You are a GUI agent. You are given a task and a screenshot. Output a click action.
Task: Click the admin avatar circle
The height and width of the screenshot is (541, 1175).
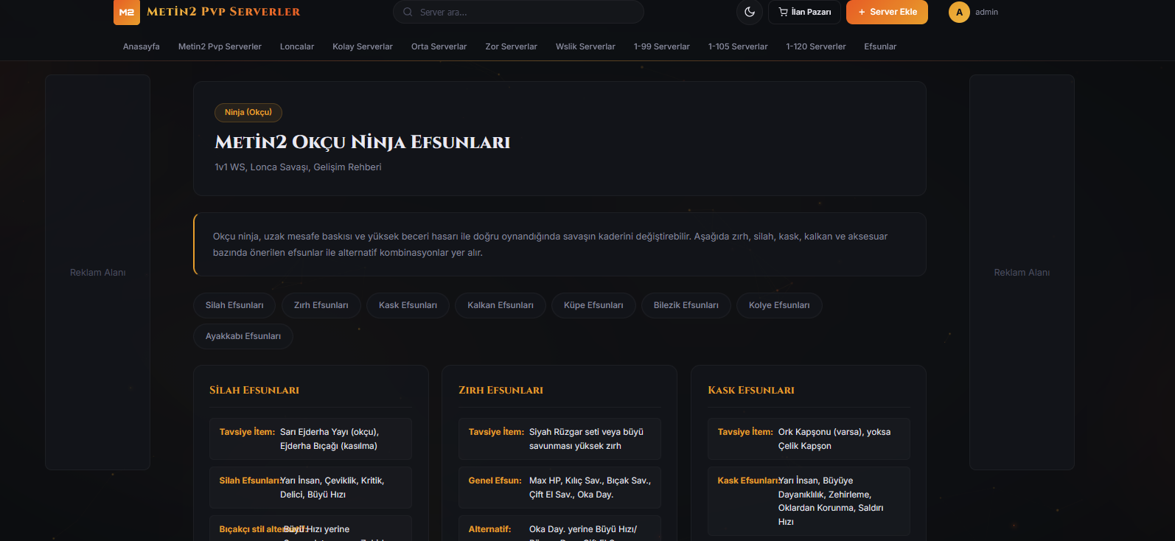959,12
